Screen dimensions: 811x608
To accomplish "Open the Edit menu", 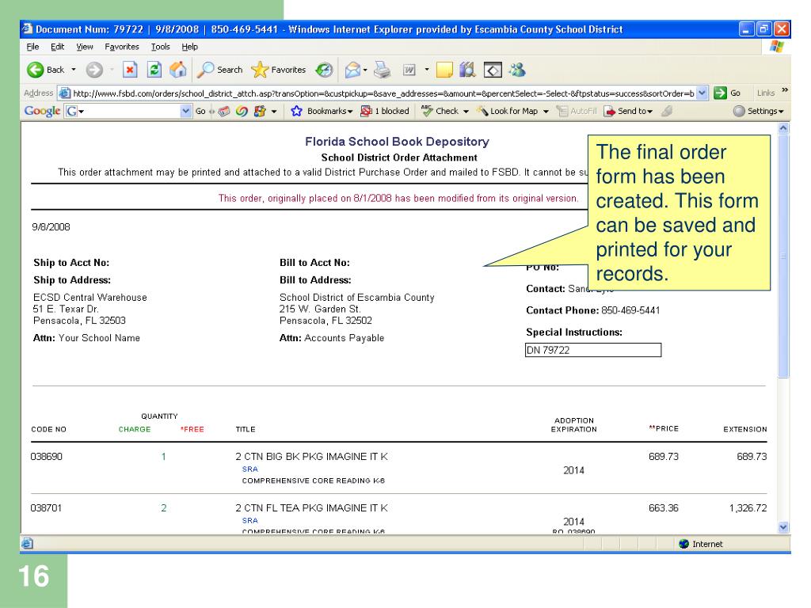I will (57, 47).
